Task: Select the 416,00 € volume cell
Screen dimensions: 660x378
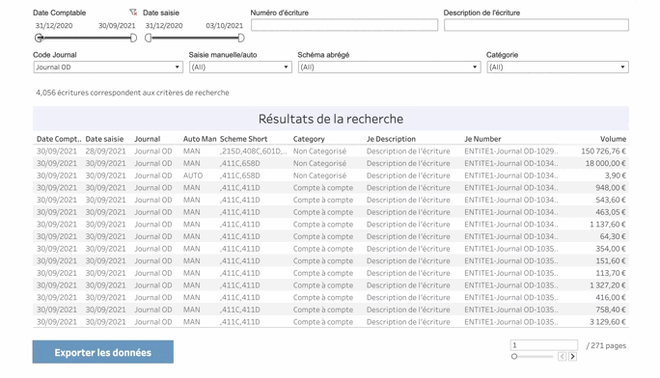Action: (x=611, y=297)
